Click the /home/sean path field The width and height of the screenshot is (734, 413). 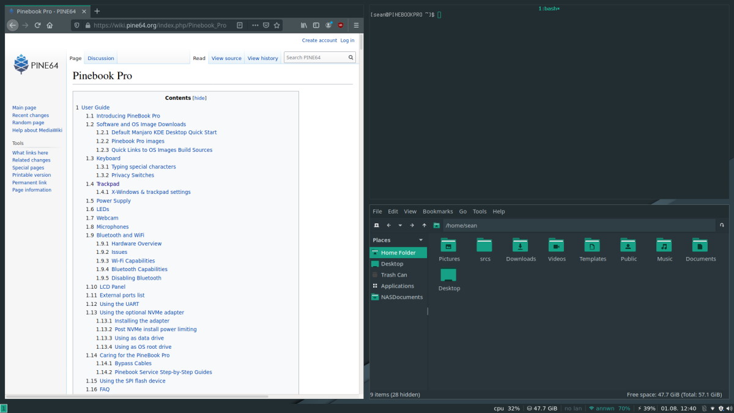578,225
